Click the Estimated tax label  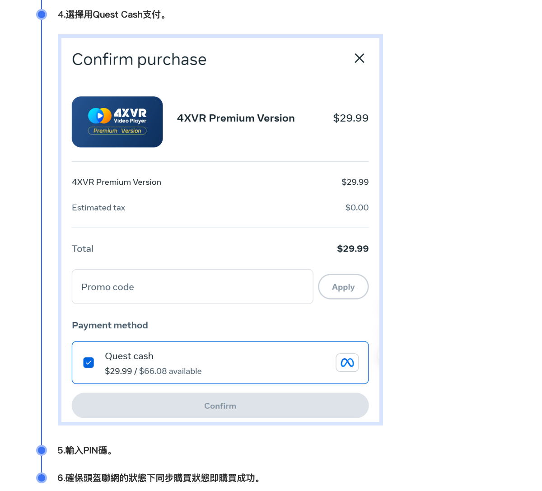(98, 208)
